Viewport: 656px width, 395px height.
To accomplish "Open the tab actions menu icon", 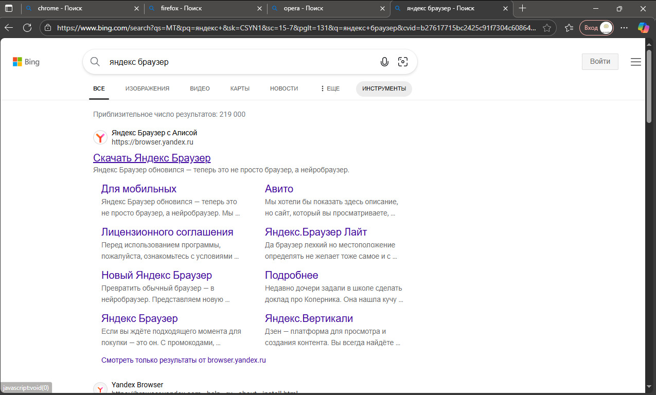I will 9,8.
